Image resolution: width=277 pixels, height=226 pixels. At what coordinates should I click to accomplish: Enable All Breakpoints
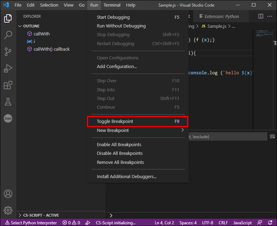pos(138,144)
